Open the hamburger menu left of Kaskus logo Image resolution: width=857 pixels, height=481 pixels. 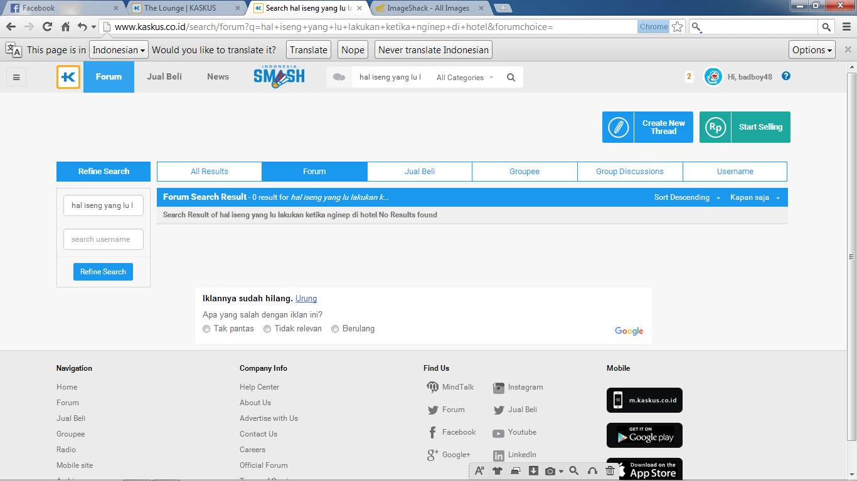[16, 77]
